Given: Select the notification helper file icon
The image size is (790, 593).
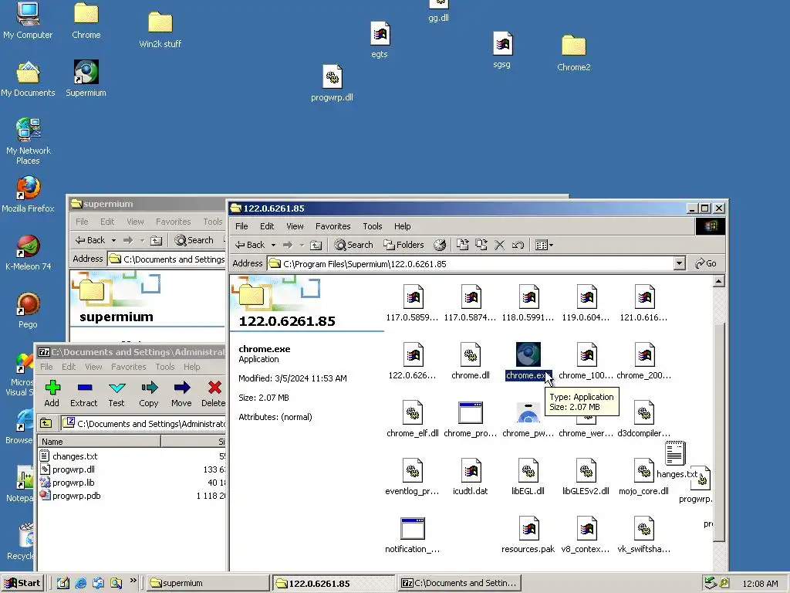Looking at the screenshot, I should pyautogui.click(x=413, y=528).
